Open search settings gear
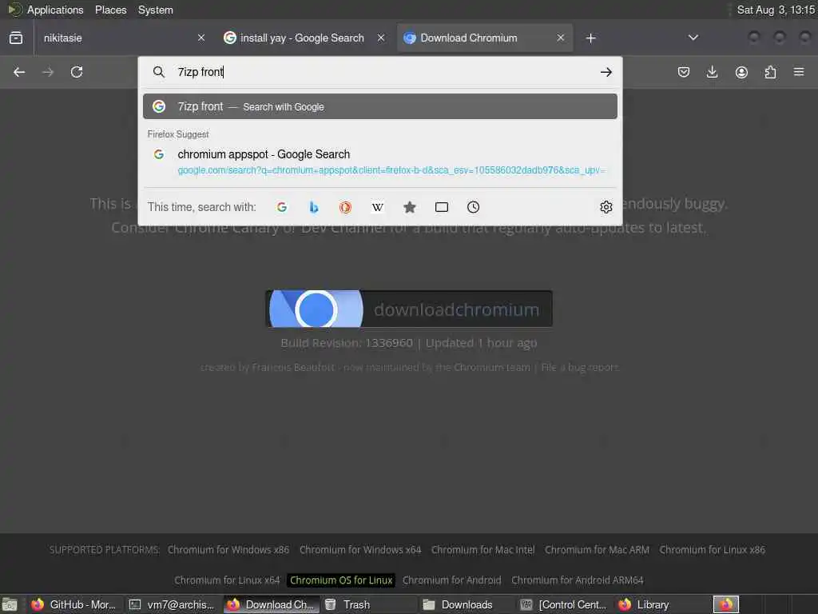 tap(606, 207)
